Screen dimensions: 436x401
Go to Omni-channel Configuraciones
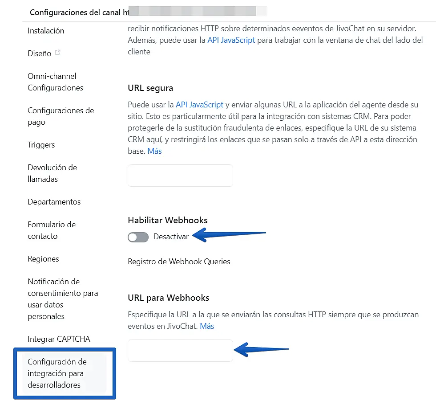pyautogui.click(x=55, y=82)
